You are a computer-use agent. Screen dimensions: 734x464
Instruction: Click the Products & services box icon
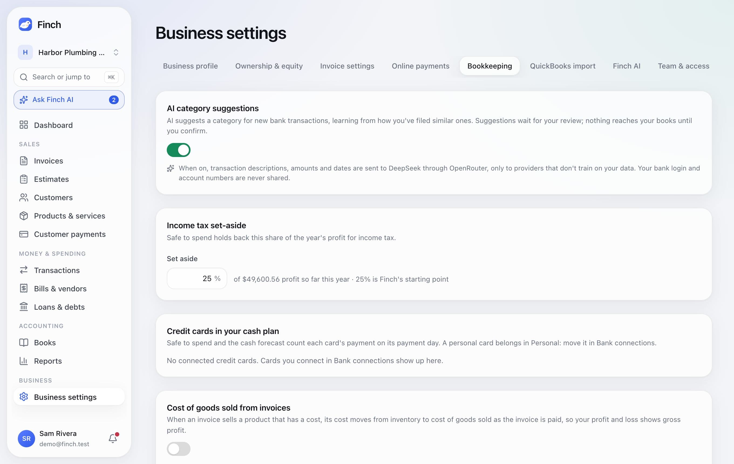click(x=23, y=216)
